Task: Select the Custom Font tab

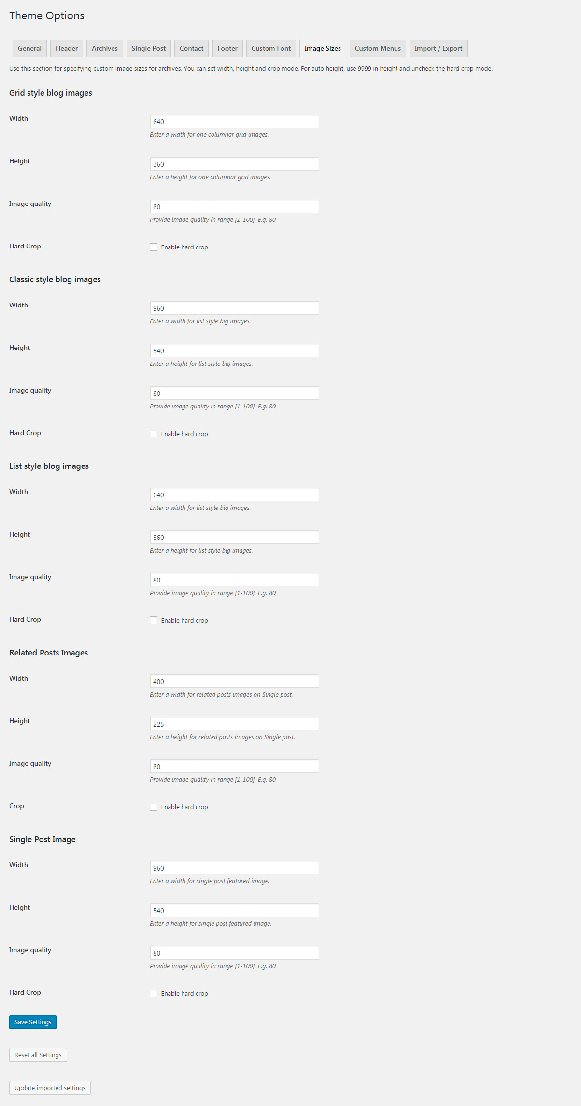Action: coord(271,48)
